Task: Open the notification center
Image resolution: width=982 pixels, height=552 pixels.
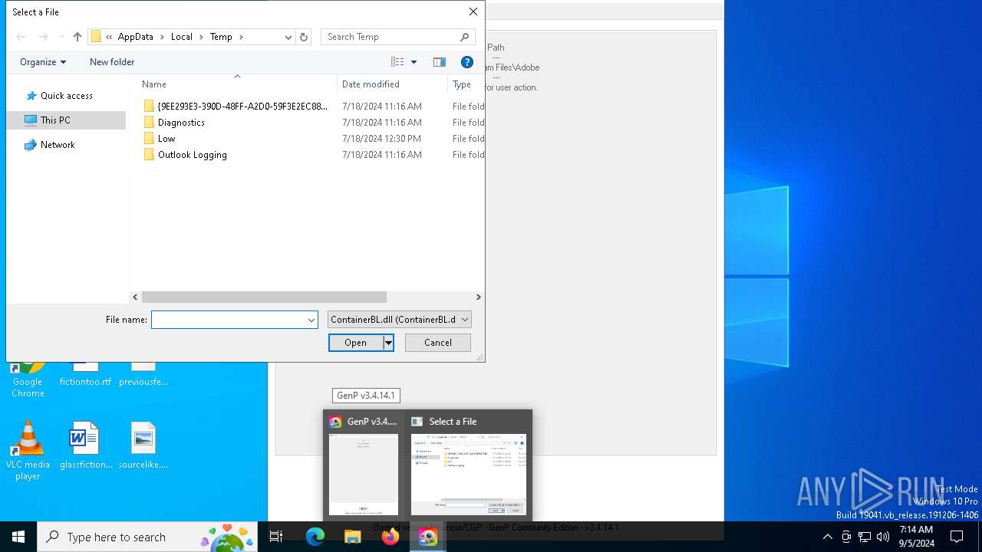Action: [x=957, y=537]
